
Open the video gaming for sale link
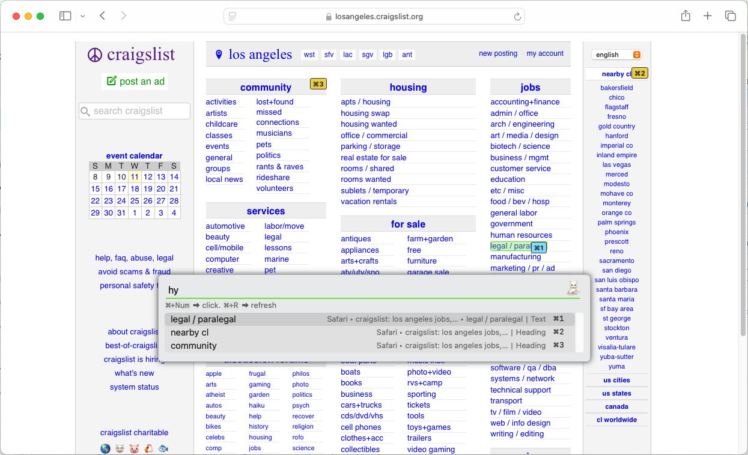[x=431, y=450]
